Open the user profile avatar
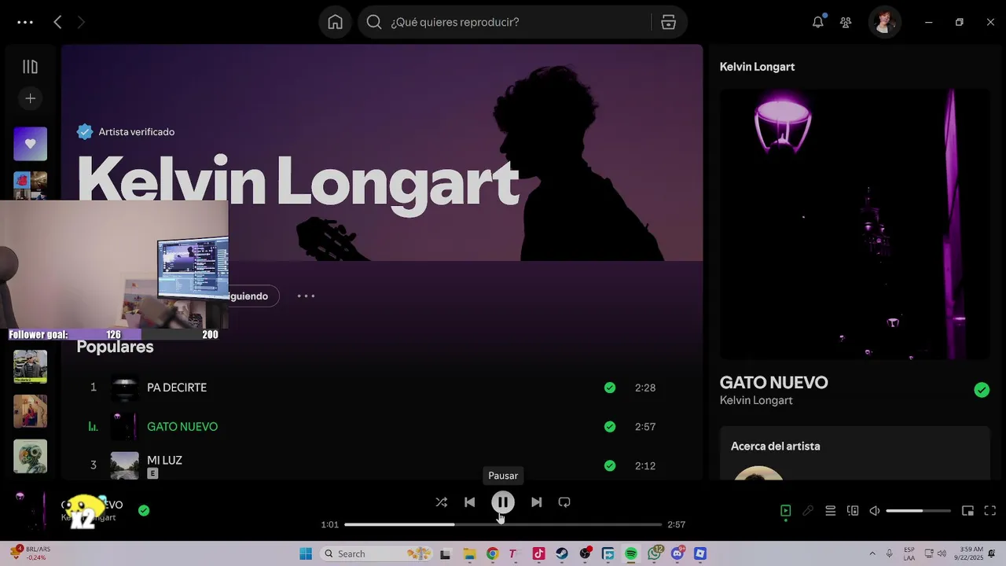Screen dimensions: 1006x566 point(884,22)
